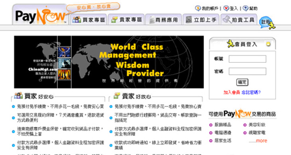Open the 忘記密碼? link
The height and width of the screenshot is (155, 291).
pyautogui.click(x=251, y=92)
